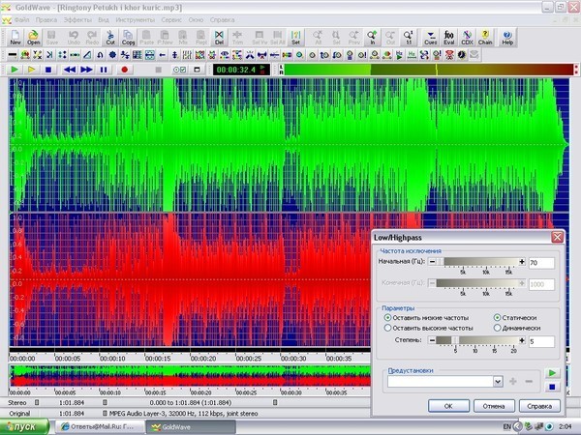This screenshot has width=581, height=435.
Task: Click the New file toolbar icon
Action: (15, 38)
